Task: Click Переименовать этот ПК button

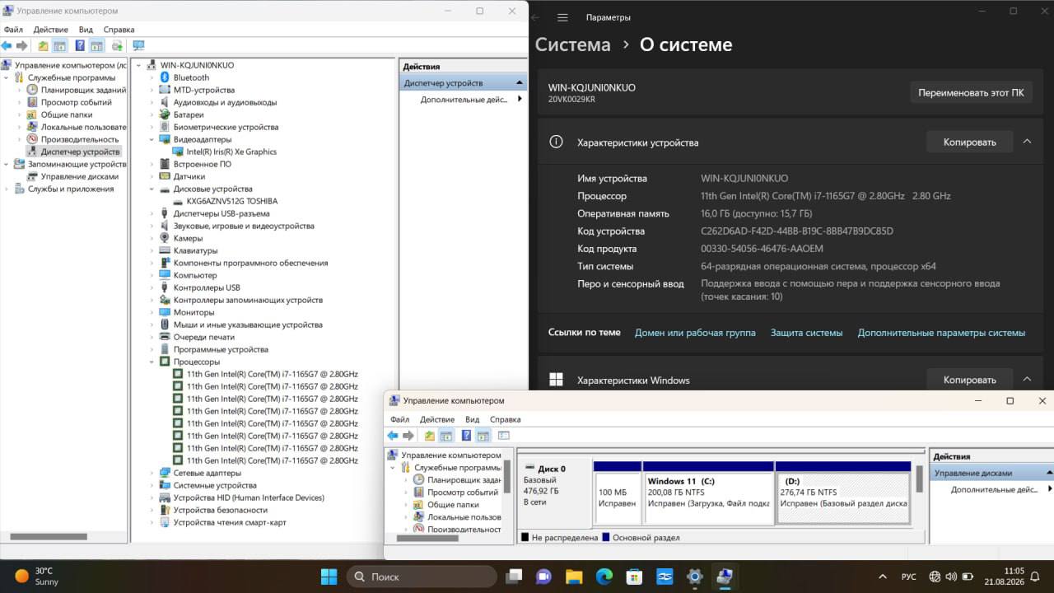Action: (x=971, y=92)
